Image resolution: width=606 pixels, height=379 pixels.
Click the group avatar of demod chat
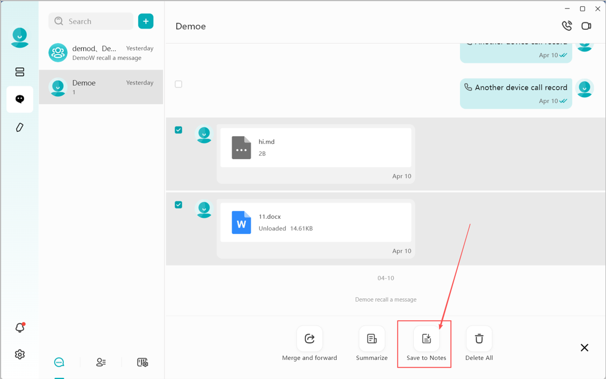tap(58, 53)
